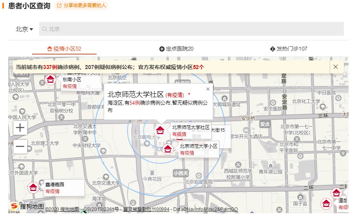Screen dimensions: 356x218
Task: Close the yellow case-count notice banner
Action: (x=336, y=67)
